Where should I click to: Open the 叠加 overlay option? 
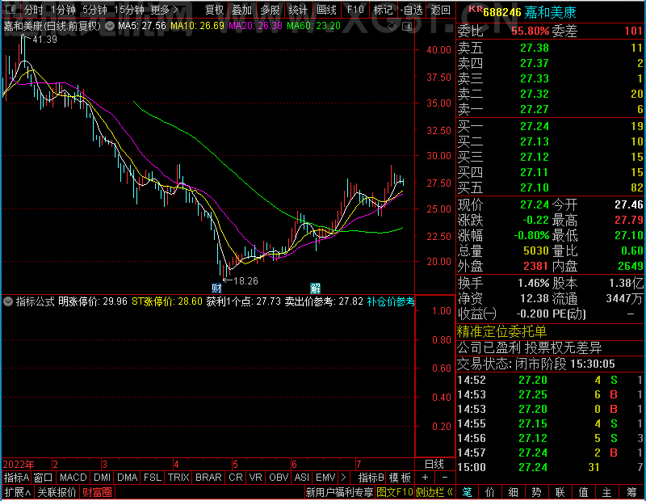(241, 10)
